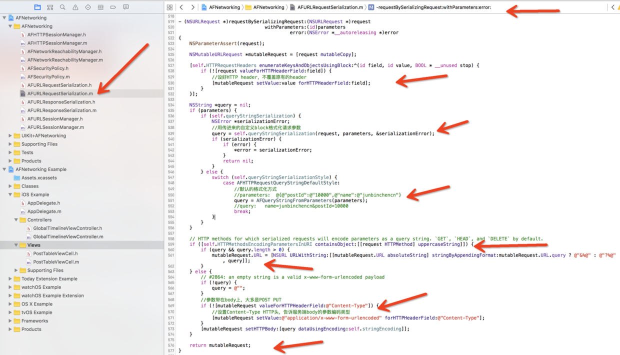This screenshot has height=355, width=620.
Task: Collapse the iOS Example group
Action: pos(10,194)
